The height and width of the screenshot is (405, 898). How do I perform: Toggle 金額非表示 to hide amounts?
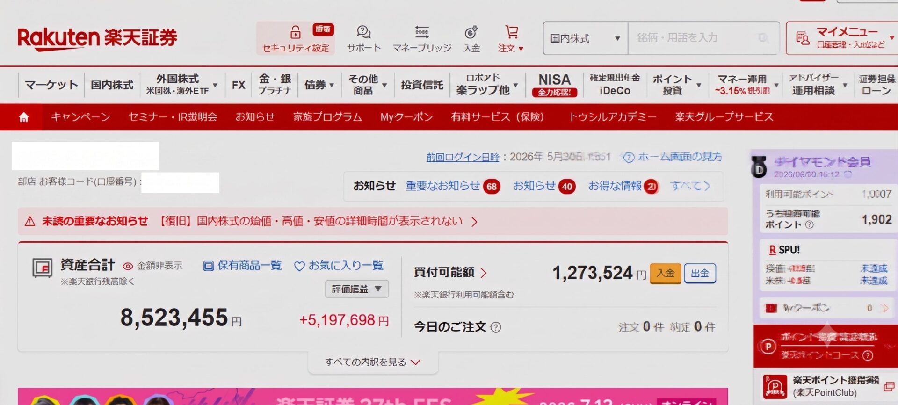[152, 266]
